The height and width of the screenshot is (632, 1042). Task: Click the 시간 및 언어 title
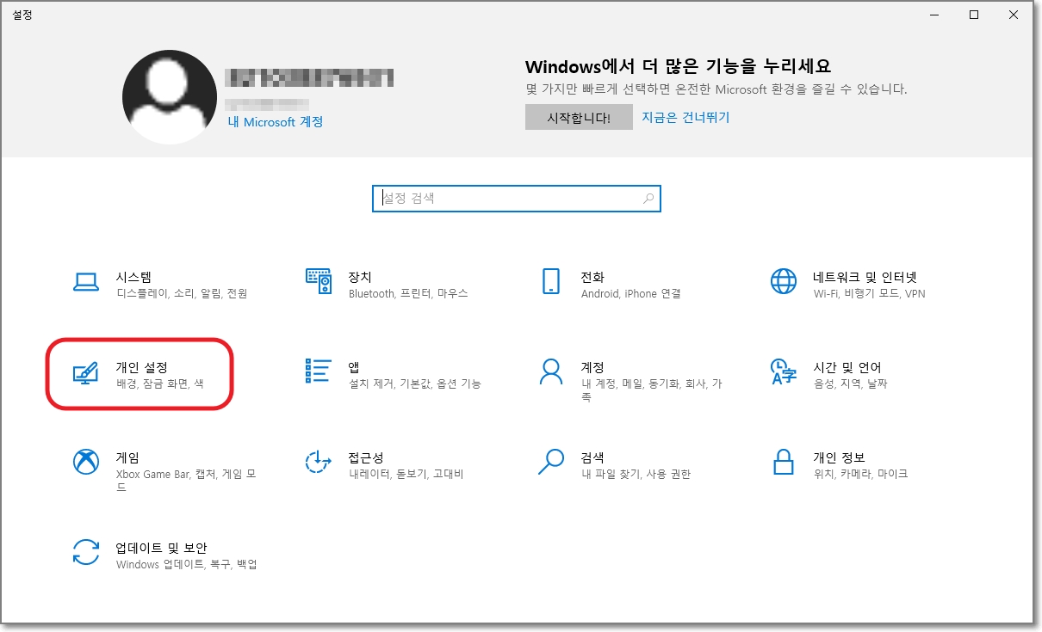tap(847, 367)
